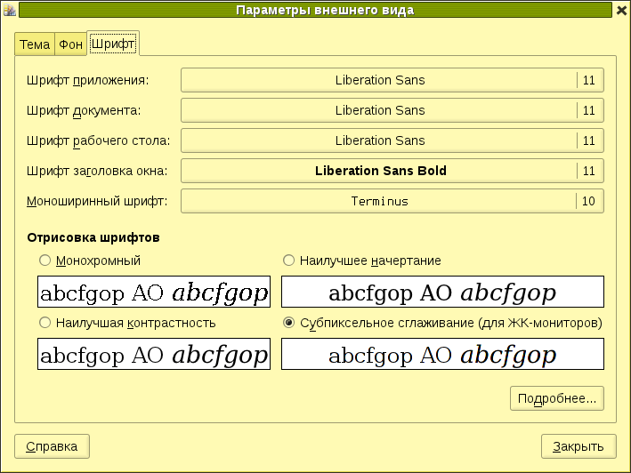Image resolution: width=631 pixels, height=473 pixels.
Task: Click the Монохромный font preview sample
Action: point(154,292)
